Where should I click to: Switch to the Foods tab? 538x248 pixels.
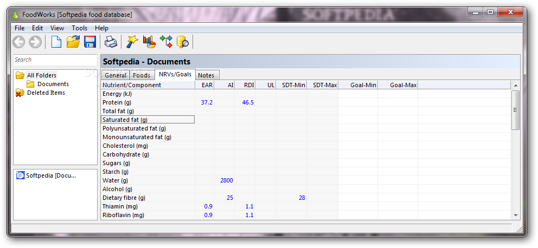point(142,75)
